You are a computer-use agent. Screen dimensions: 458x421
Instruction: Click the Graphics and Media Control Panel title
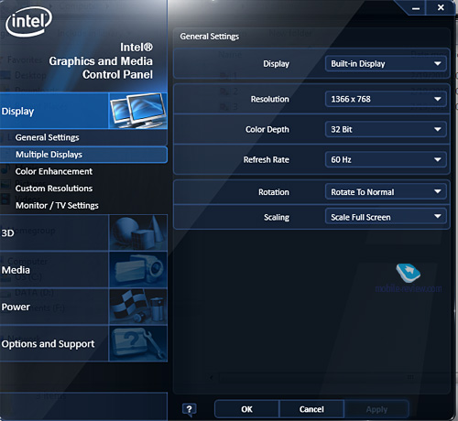(101, 61)
